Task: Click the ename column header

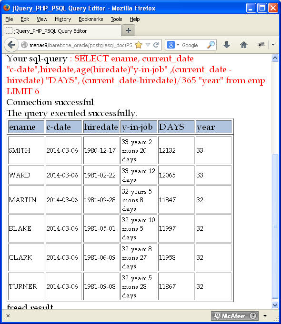Action: coord(26,127)
